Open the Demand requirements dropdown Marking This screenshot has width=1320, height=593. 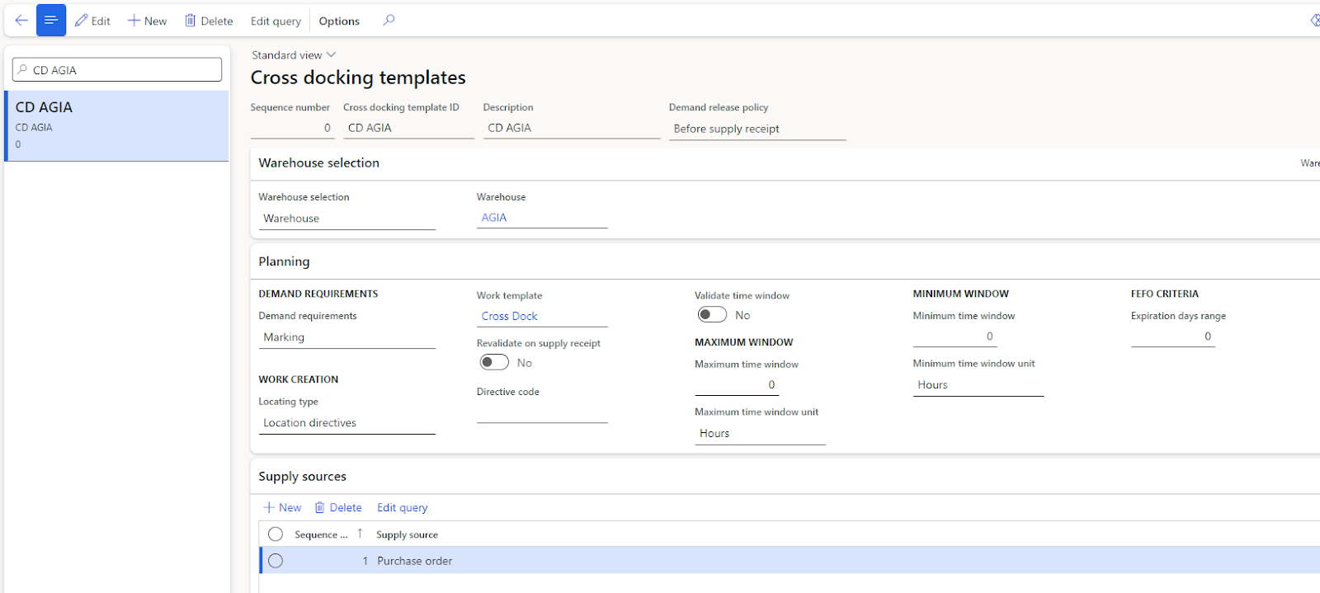pos(346,337)
